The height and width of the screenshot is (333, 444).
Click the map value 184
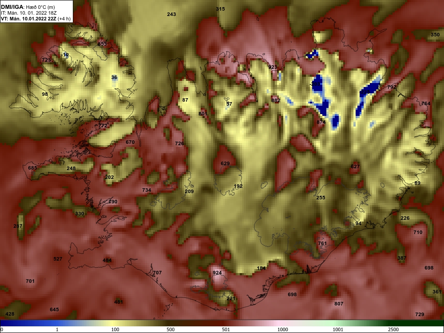pyautogui.click(x=261, y=268)
